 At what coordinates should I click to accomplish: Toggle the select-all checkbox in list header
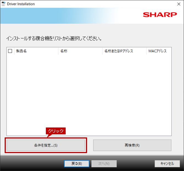pyautogui.click(x=10, y=51)
